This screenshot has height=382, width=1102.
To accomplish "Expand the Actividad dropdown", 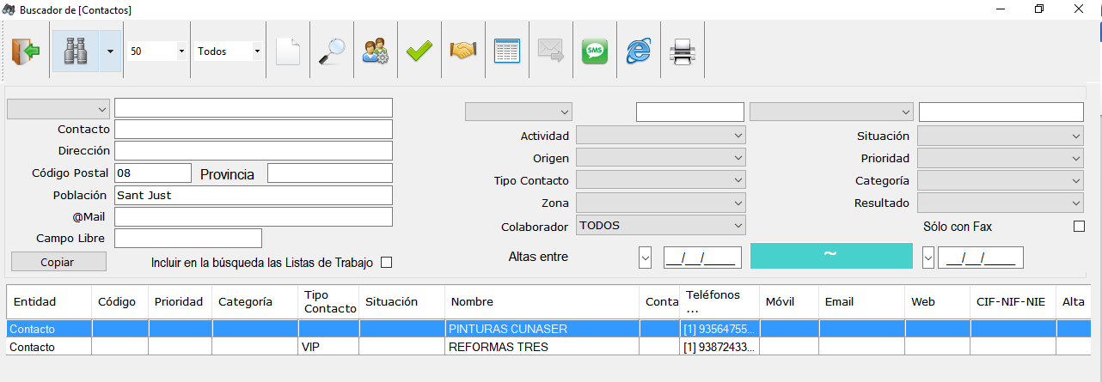I will coord(660,136).
